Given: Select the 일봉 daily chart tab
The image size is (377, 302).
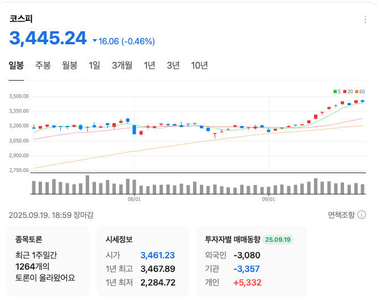Looking at the screenshot, I should [x=16, y=65].
